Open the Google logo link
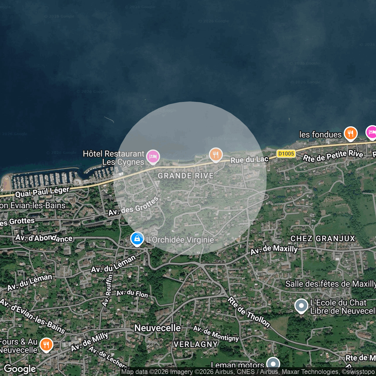The image size is (376, 376). pos(20,369)
